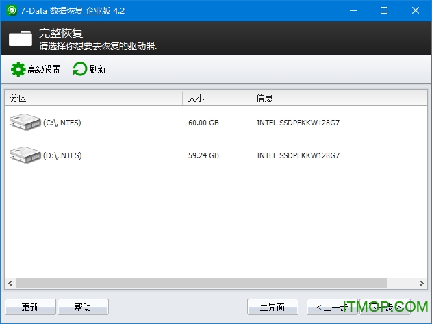Select the D:\ drive disk icon

tap(25, 155)
